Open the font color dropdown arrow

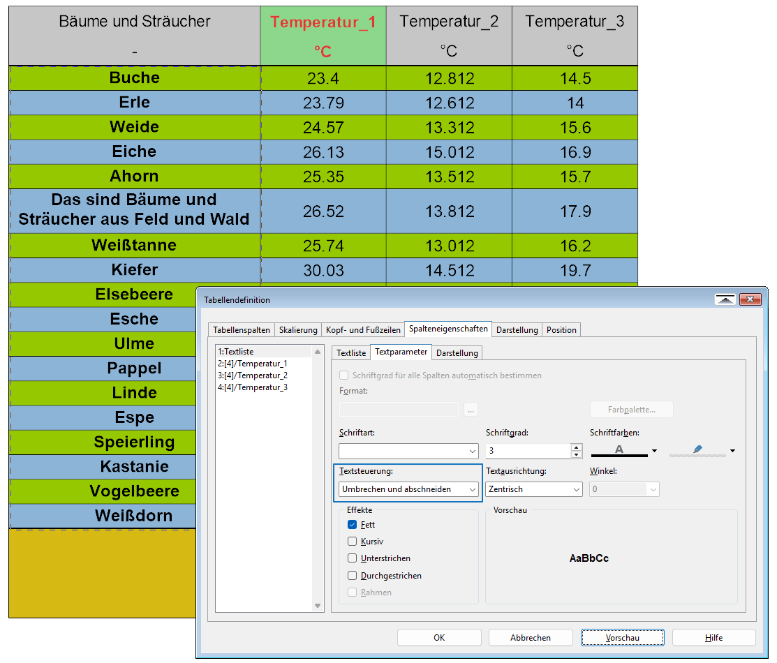(x=655, y=451)
